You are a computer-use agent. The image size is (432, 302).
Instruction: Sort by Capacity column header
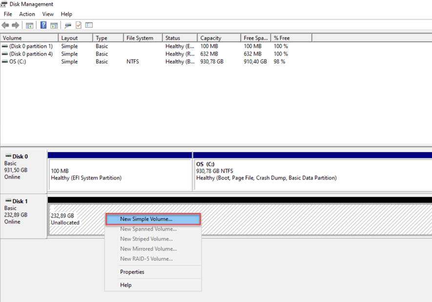218,38
